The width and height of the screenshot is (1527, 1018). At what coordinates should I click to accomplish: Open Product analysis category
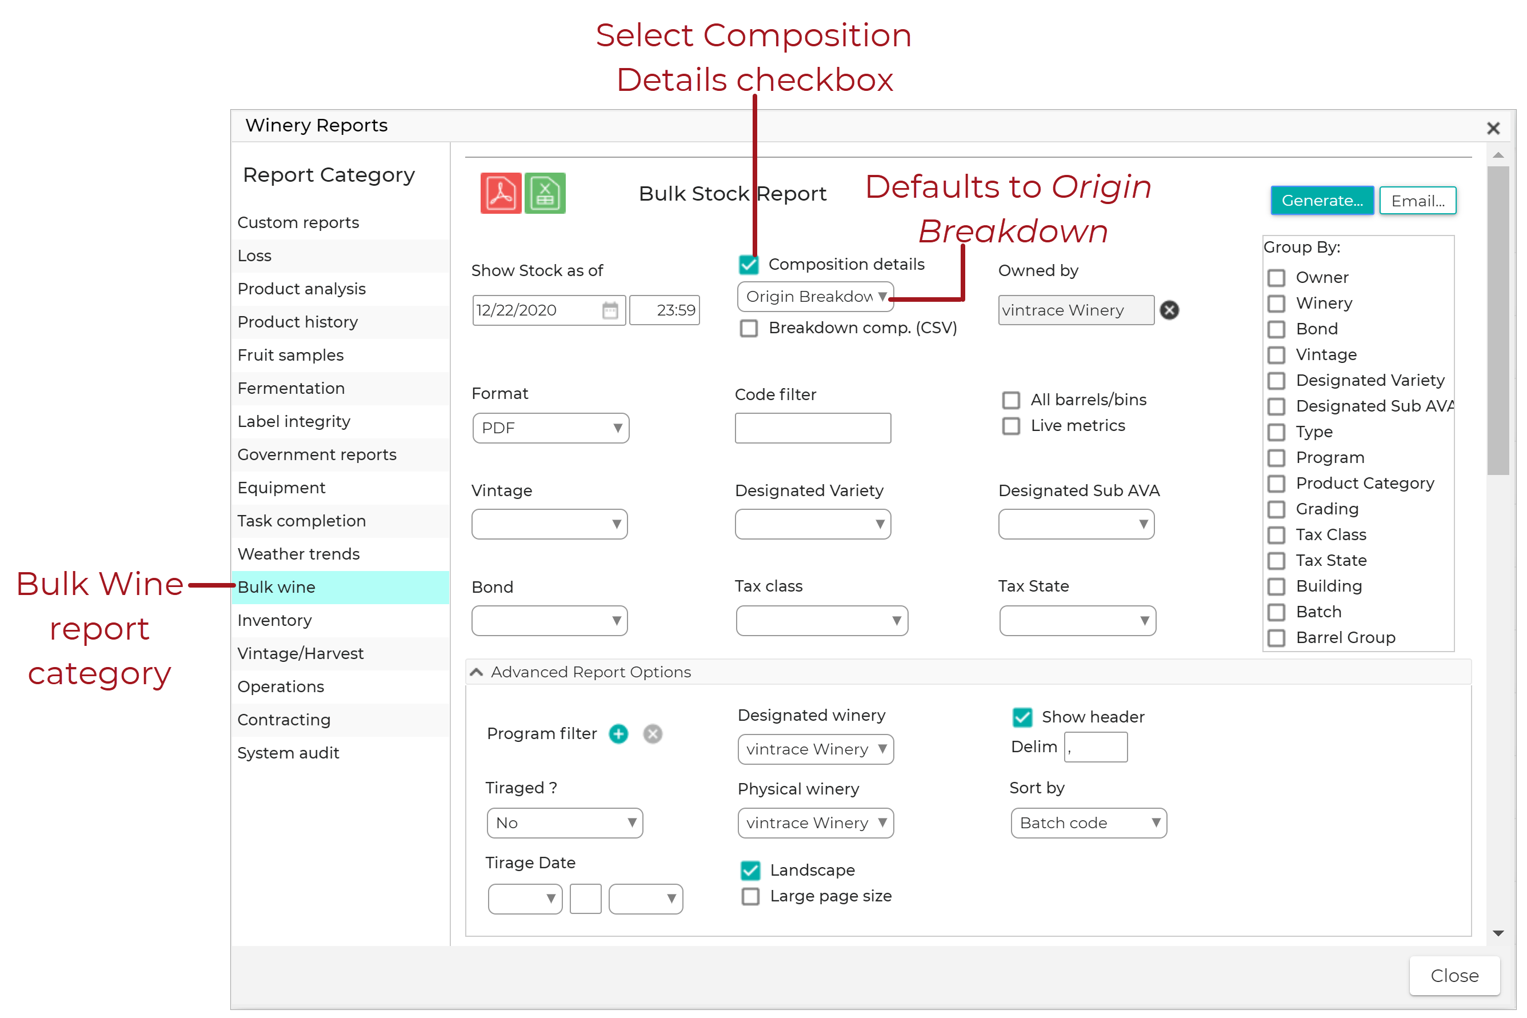pyautogui.click(x=339, y=289)
